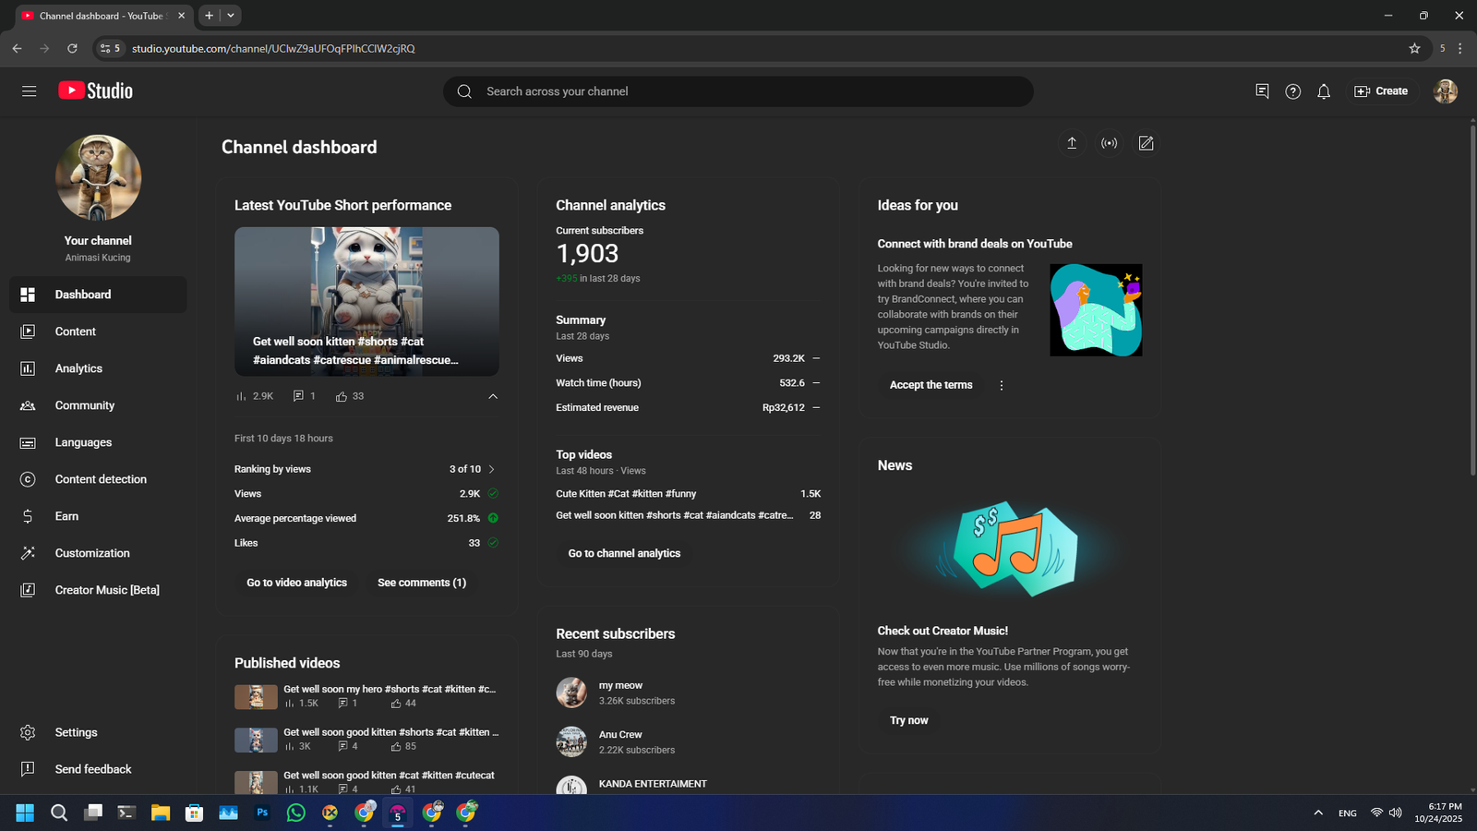
Task: Click the Go live broadcast icon
Action: tap(1109, 143)
